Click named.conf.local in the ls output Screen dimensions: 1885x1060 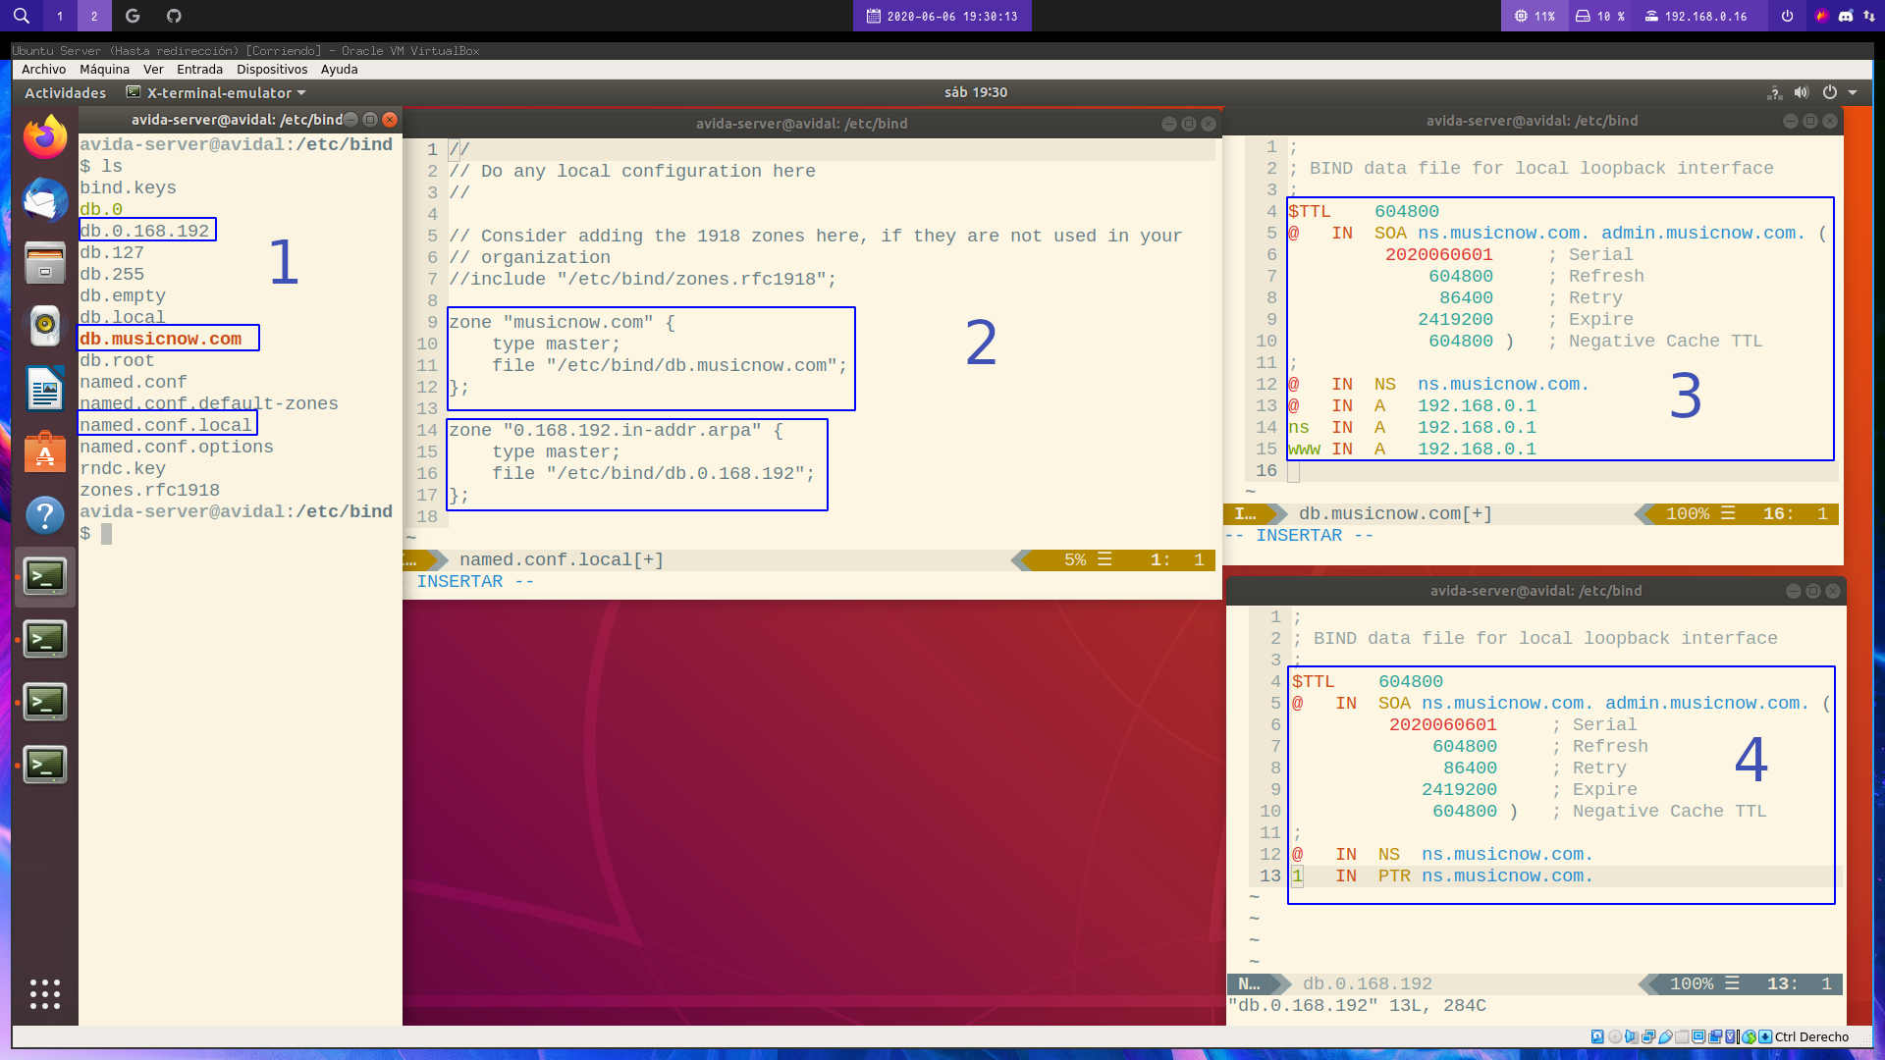point(166,425)
